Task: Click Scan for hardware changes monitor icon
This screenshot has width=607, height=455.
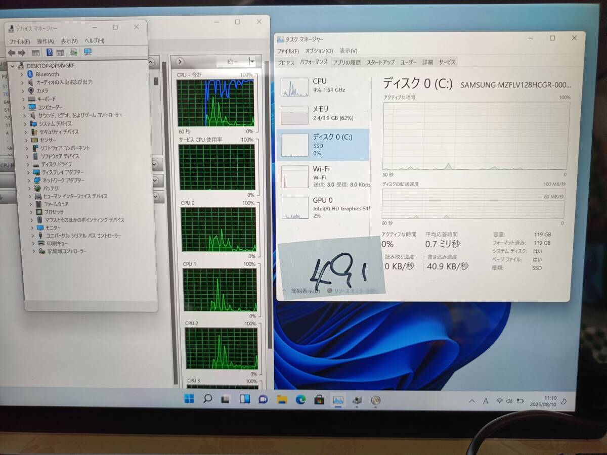Action: tap(88, 52)
